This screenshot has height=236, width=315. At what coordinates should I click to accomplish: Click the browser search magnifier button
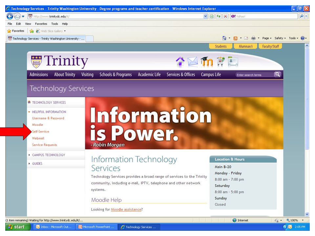point(302,16)
